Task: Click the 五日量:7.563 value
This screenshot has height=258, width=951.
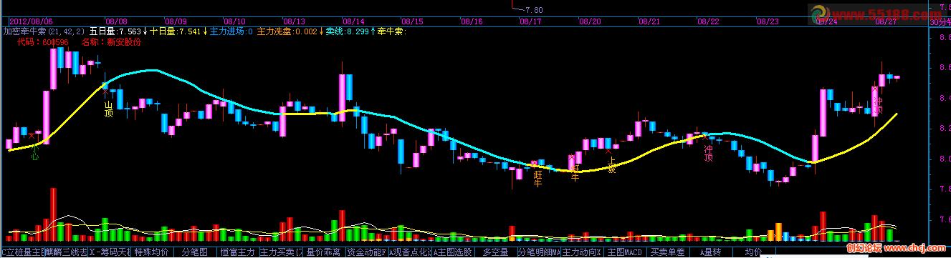Action: click(x=115, y=31)
